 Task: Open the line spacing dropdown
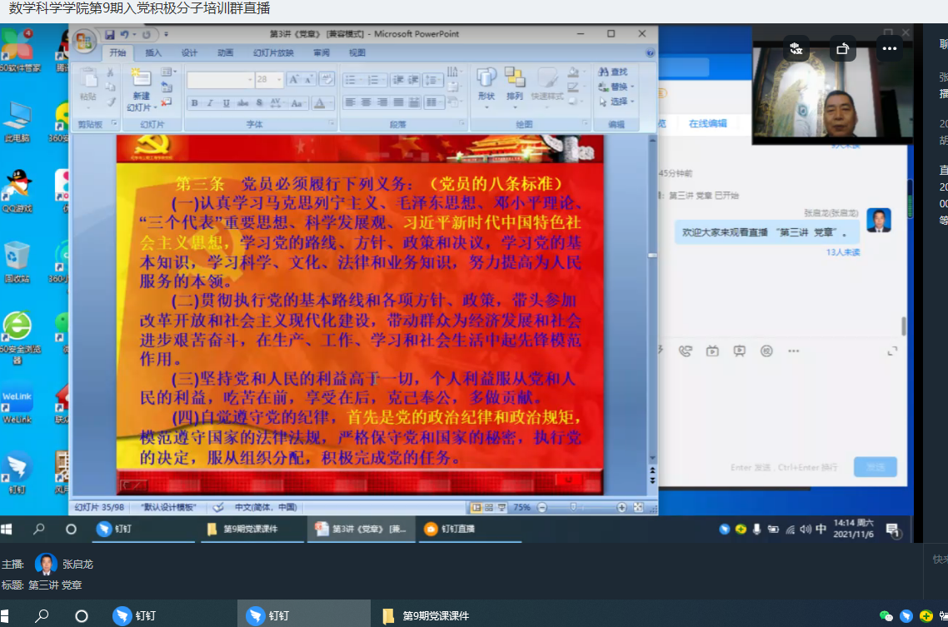432,80
